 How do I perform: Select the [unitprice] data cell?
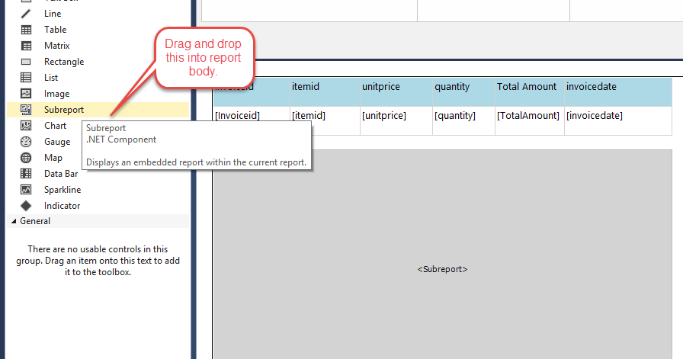point(396,120)
